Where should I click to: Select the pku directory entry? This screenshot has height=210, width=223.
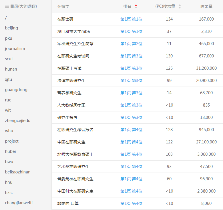click(9, 38)
